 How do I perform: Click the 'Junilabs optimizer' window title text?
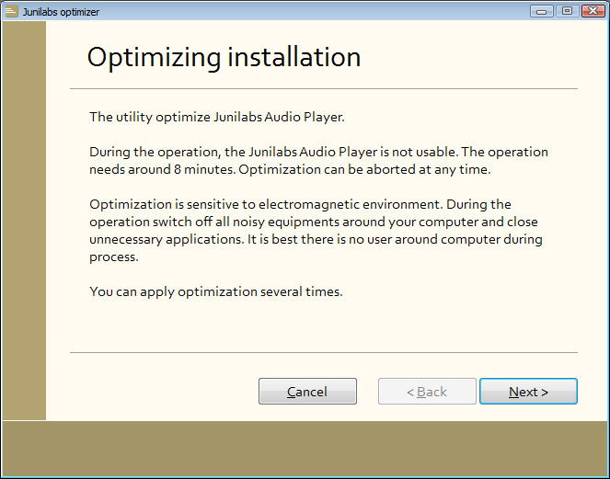click(x=61, y=12)
